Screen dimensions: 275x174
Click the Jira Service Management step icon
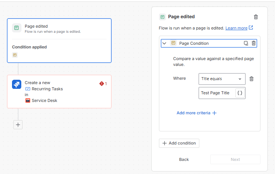pos(17,84)
